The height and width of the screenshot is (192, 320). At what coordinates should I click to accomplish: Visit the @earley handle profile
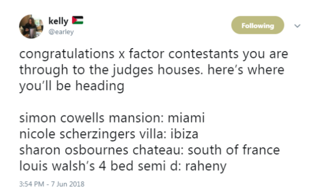pyautogui.click(x=61, y=32)
